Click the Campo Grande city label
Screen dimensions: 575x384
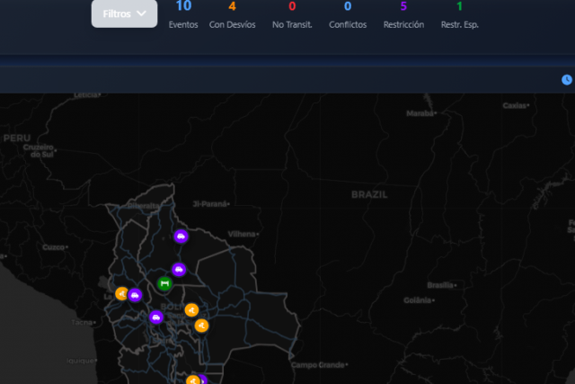[x=319, y=365]
